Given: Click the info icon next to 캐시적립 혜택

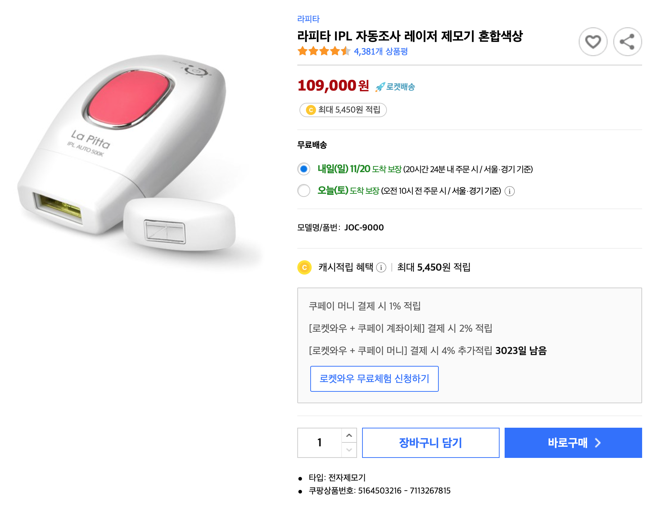Looking at the screenshot, I should coord(381,267).
